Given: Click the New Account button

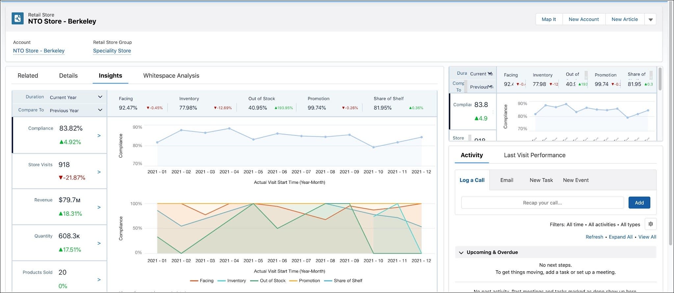Looking at the screenshot, I should pyautogui.click(x=584, y=19).
